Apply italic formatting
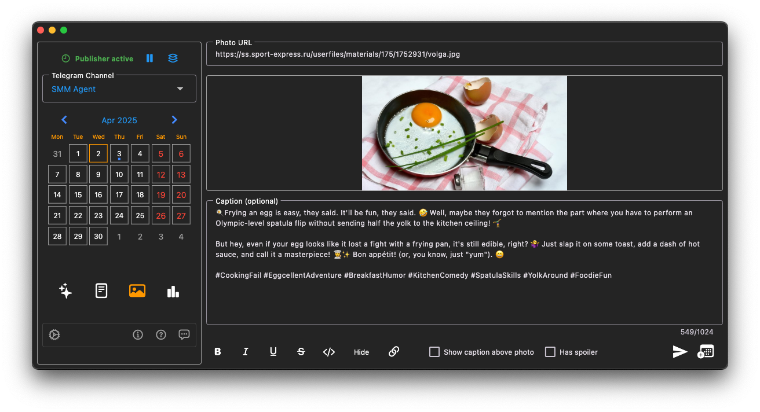Image resolution: width=760 pixels, height=412 pixels. pos(246,352)
